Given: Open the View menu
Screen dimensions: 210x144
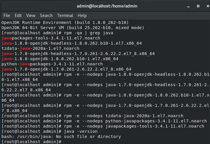Looking at the screenshot, I should (31, 16).
